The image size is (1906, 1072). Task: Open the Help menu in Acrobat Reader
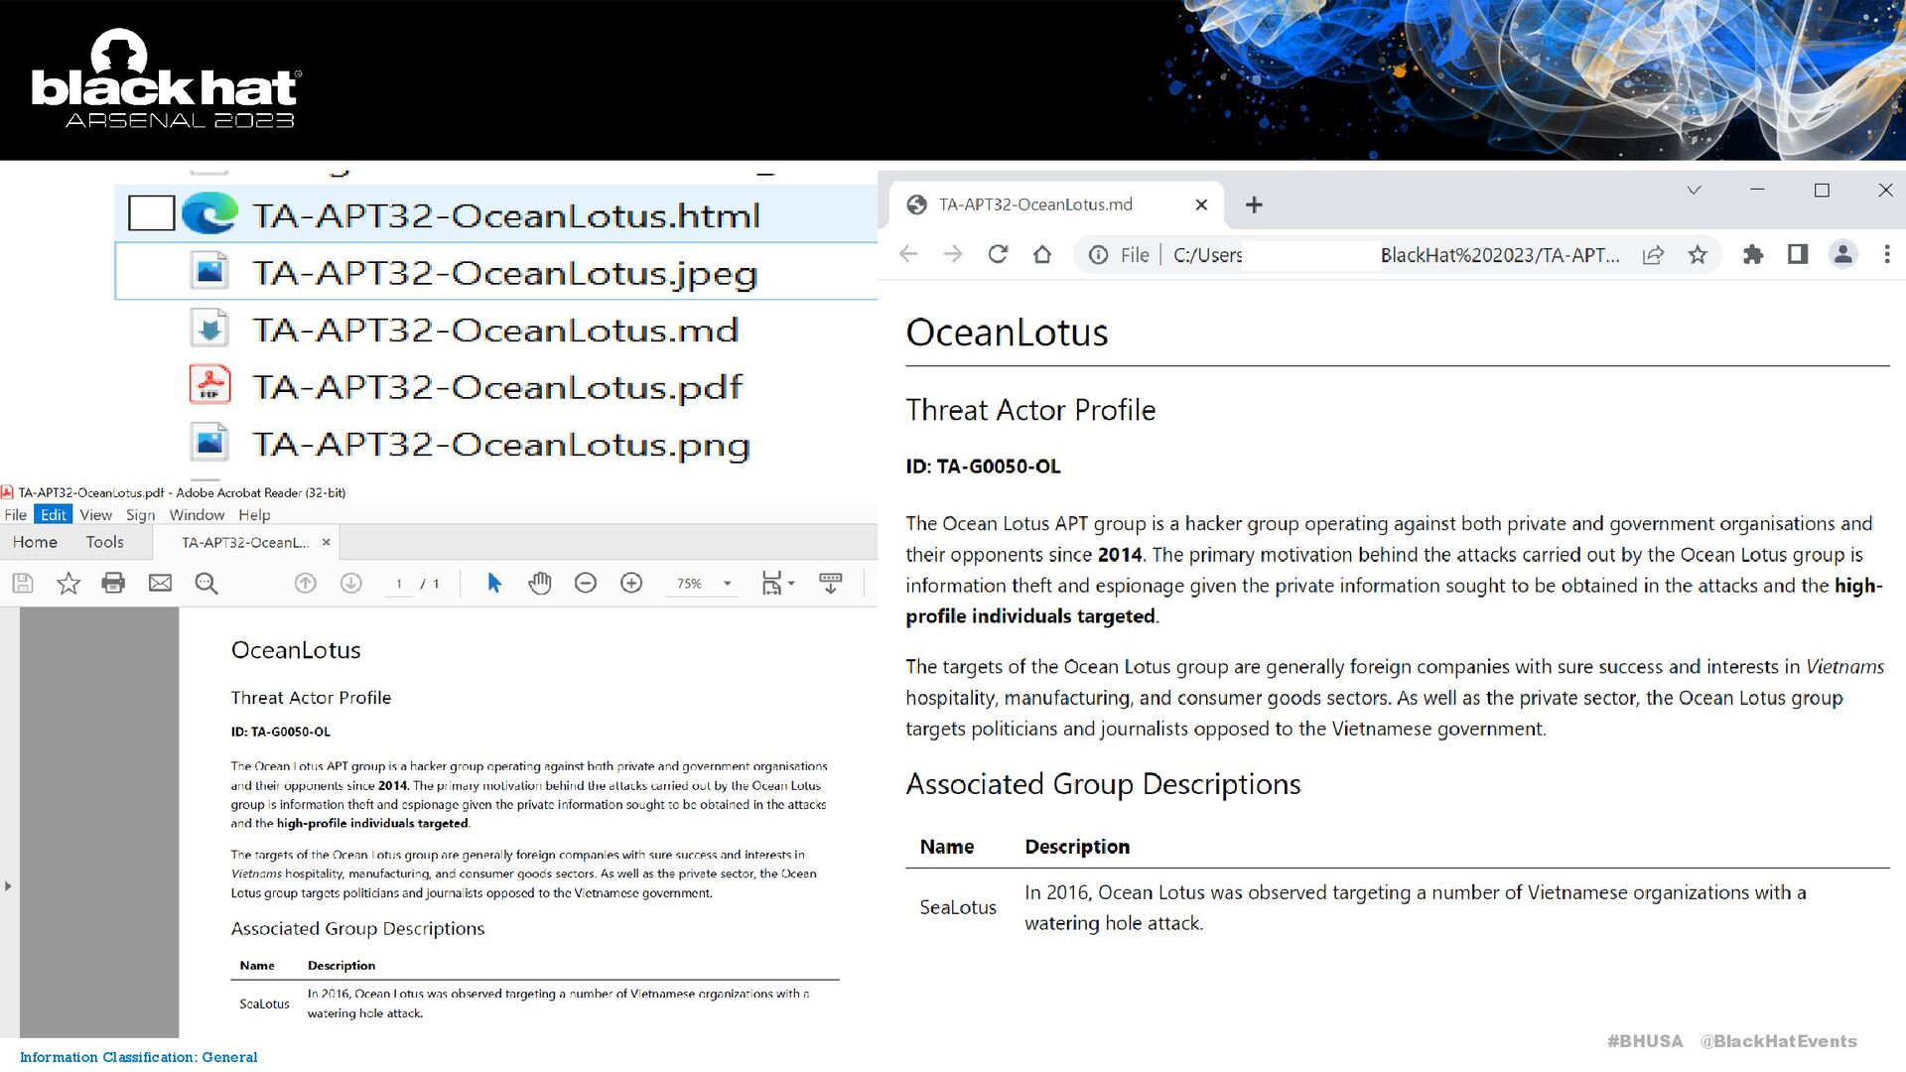[x=254, y=514]
